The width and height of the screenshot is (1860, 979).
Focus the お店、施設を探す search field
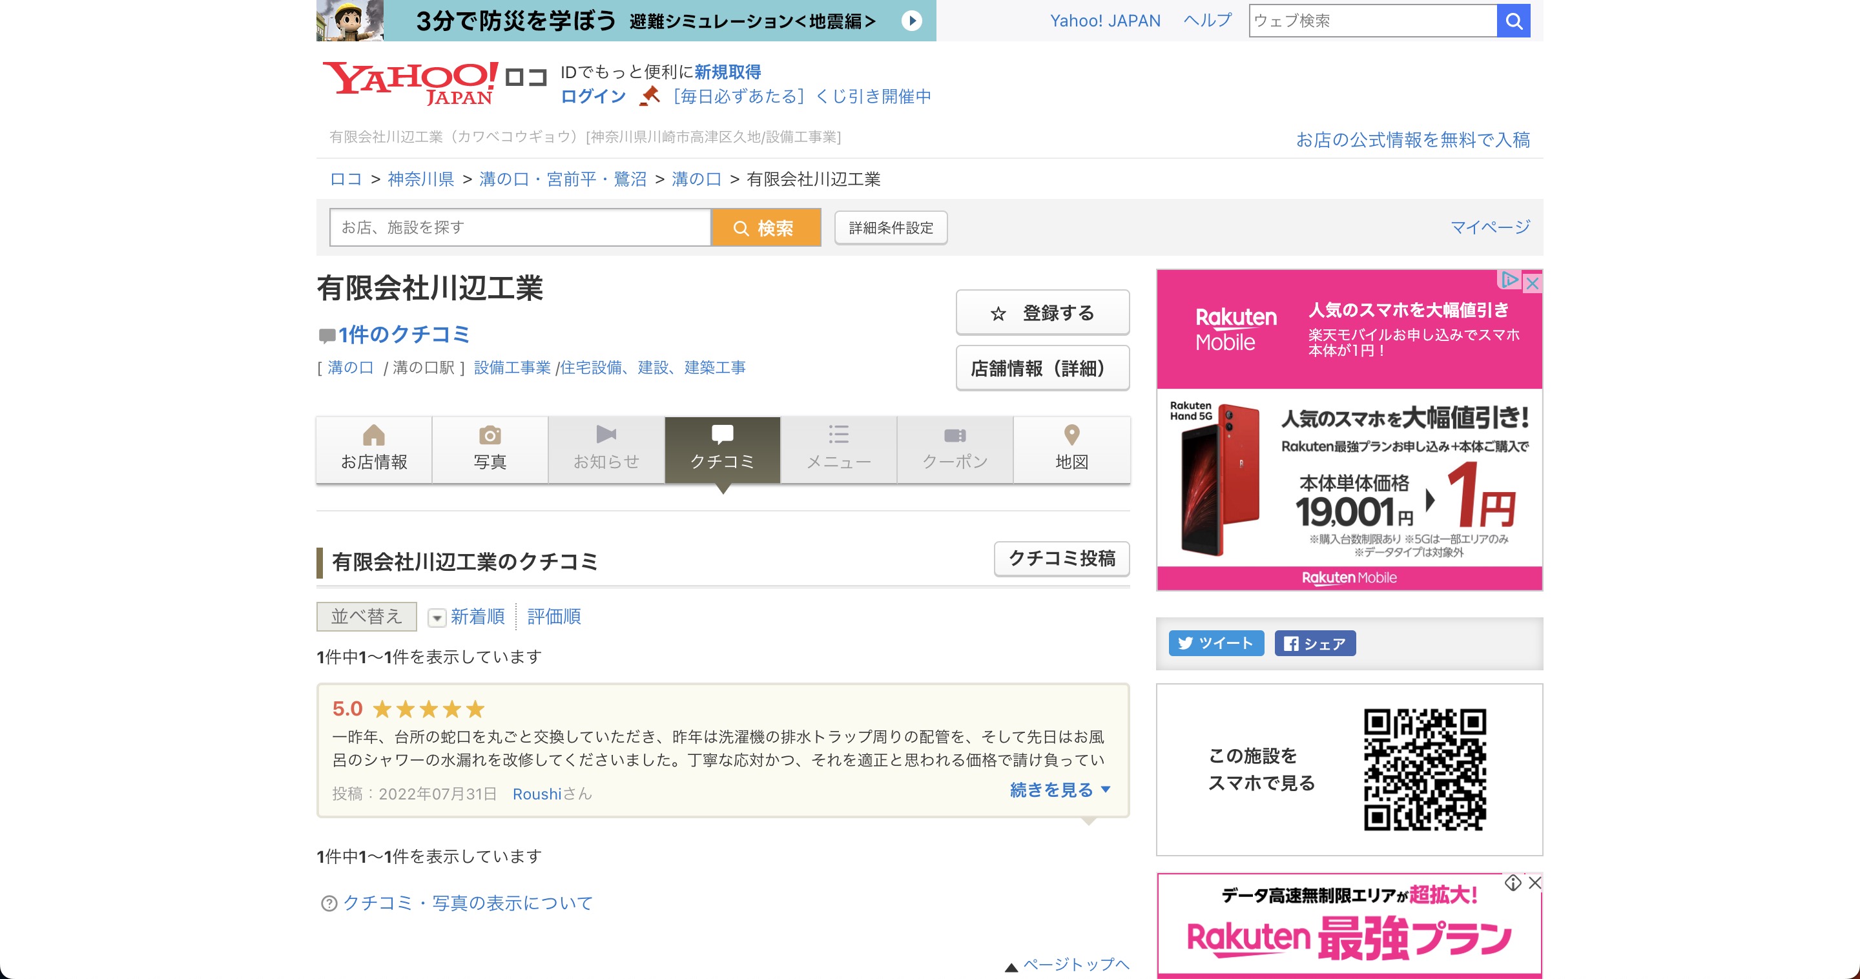pyautogui.click(x=520, y=228)
